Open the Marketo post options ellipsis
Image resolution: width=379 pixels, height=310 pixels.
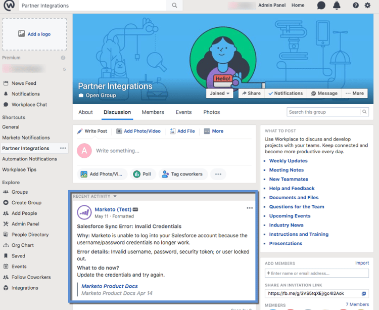250,208
